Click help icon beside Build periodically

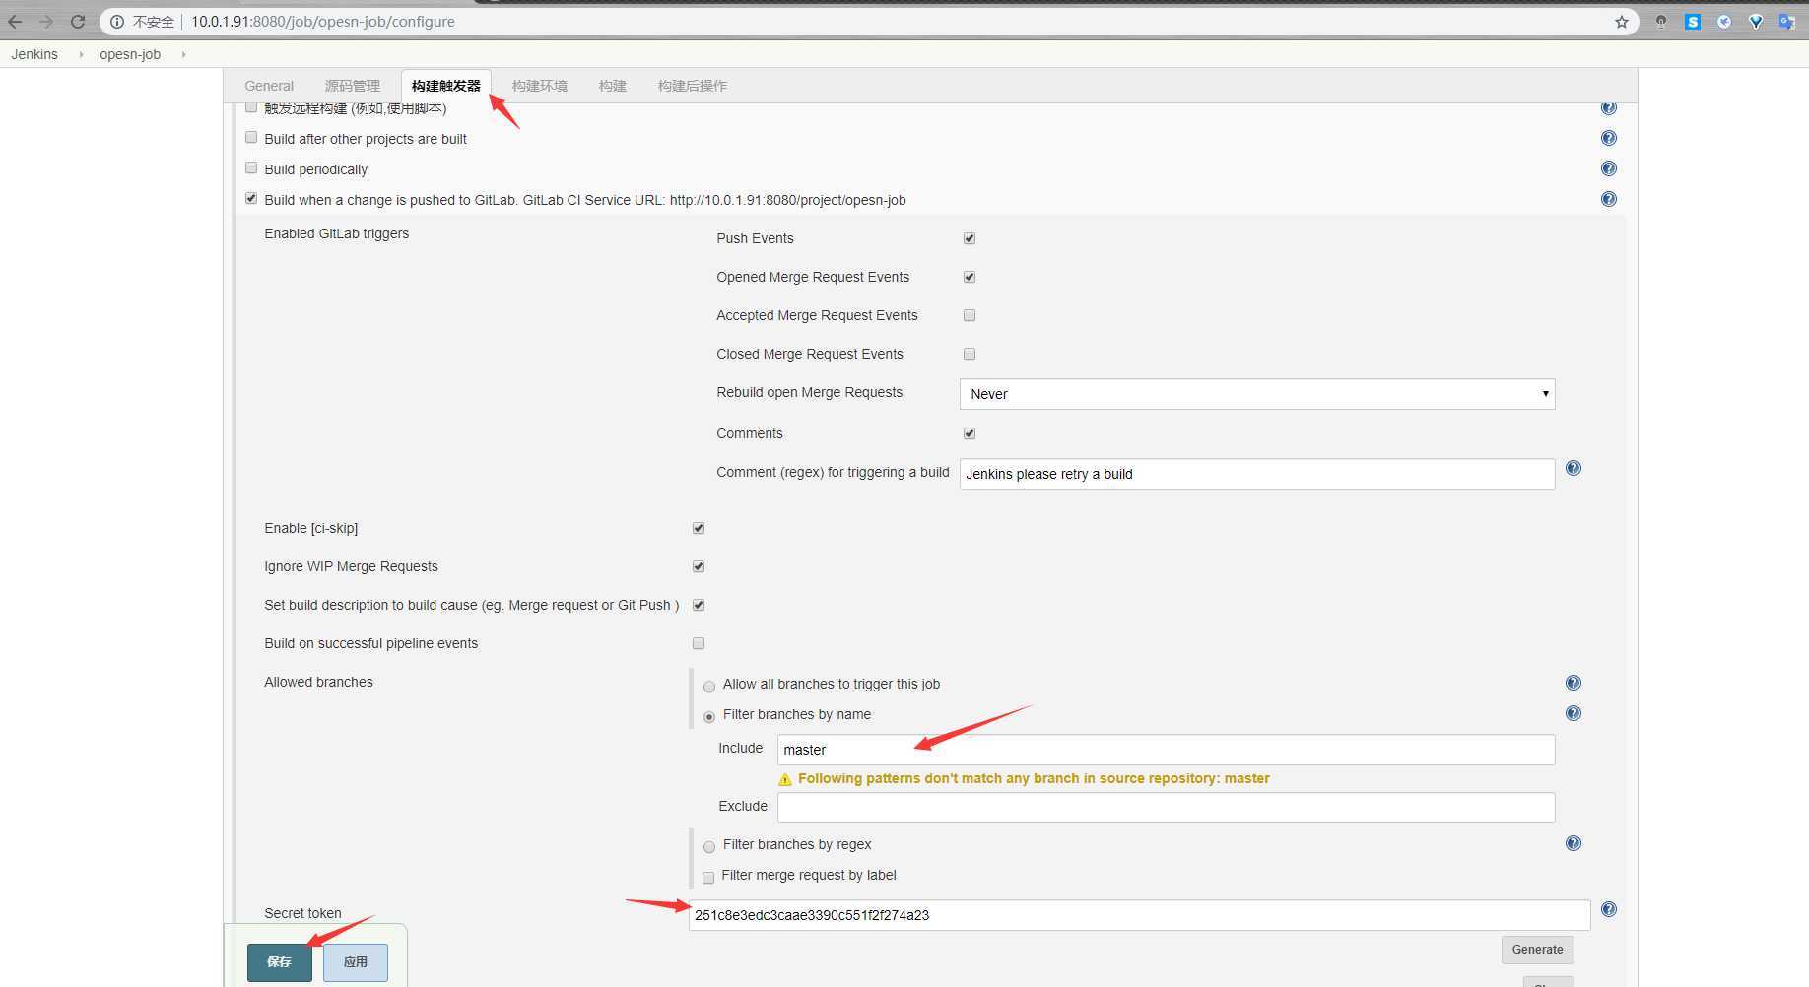1608,168
